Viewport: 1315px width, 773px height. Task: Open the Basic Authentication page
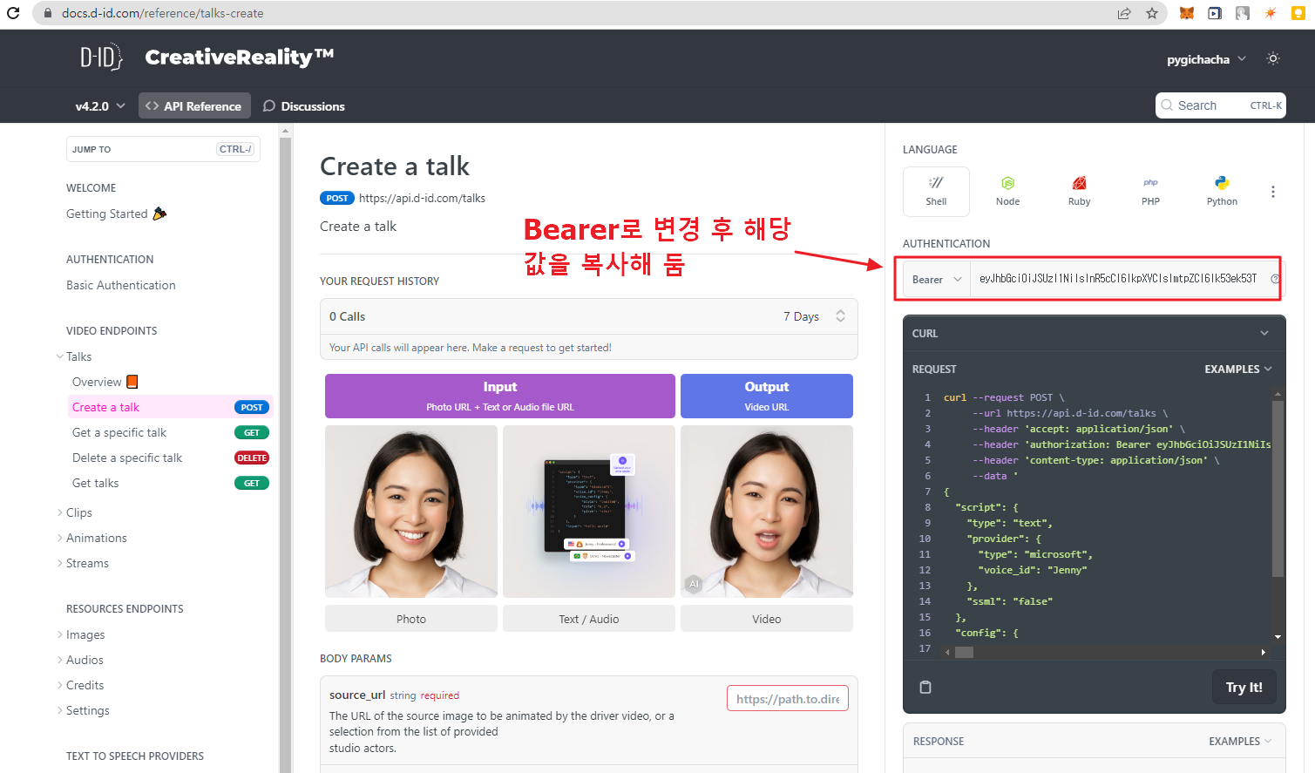click(x=121, y=285)
